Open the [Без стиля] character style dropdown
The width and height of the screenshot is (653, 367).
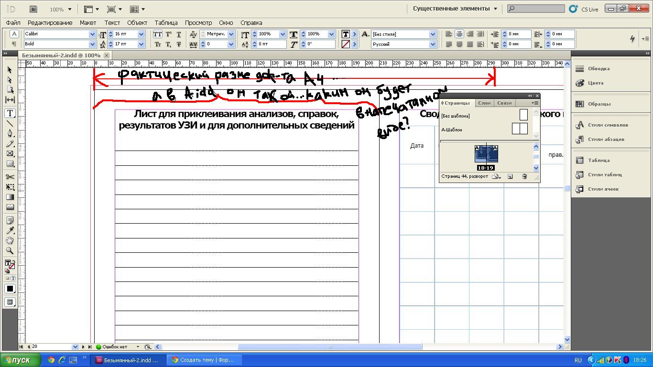[x=433, y=34]
